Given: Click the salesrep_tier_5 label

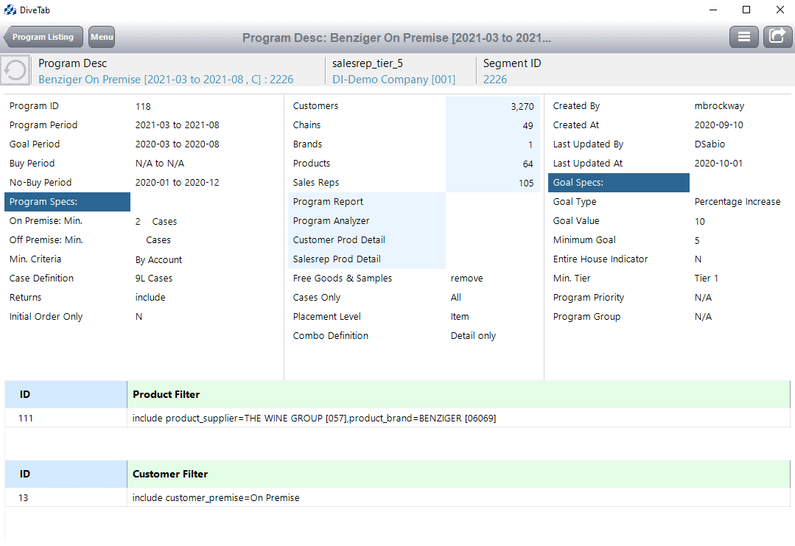Looking at the screenshot, I should click(x=368, y=63).
